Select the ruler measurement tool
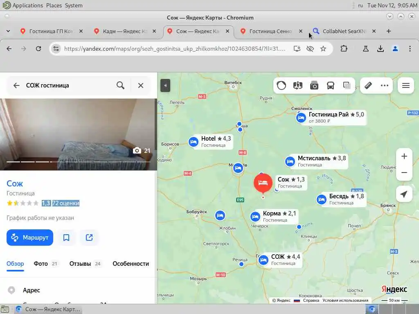 pos(368,85)
